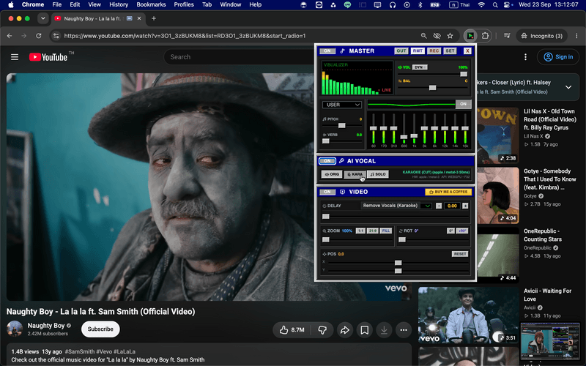Open Chrome three-dot menu
The image size is (586, 366).
(576, 36)
